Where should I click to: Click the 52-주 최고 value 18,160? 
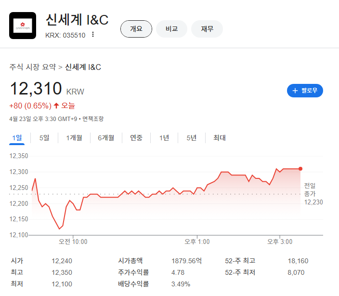pos(298,261)
